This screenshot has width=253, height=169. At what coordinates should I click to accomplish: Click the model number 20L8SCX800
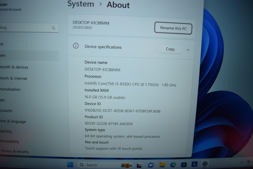click(82, 27)
